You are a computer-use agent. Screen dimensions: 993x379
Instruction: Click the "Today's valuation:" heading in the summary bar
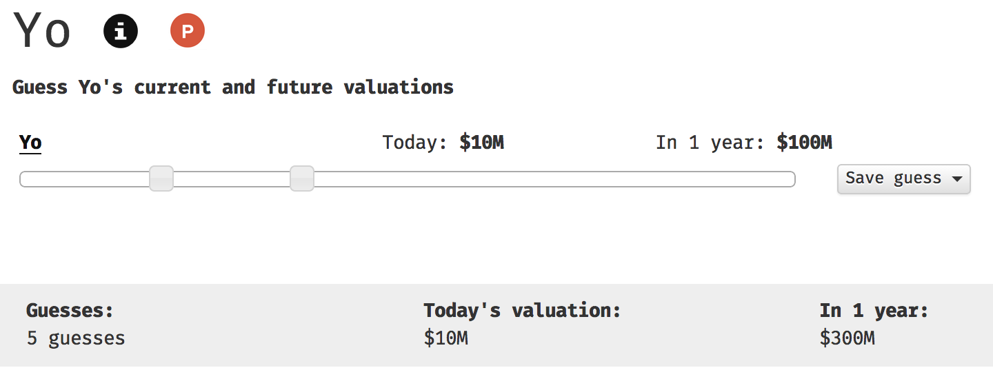[522, 311]
